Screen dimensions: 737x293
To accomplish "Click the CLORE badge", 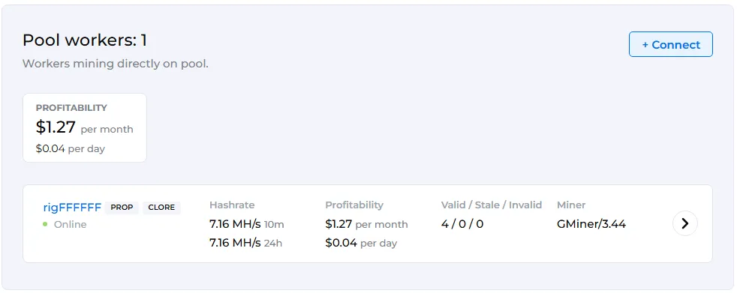I will (161, 208).
